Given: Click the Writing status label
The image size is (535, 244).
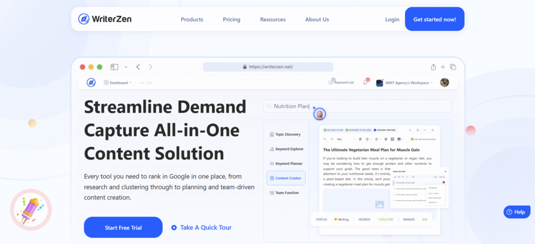Looking at the screenshot, I should click(341, 219).
